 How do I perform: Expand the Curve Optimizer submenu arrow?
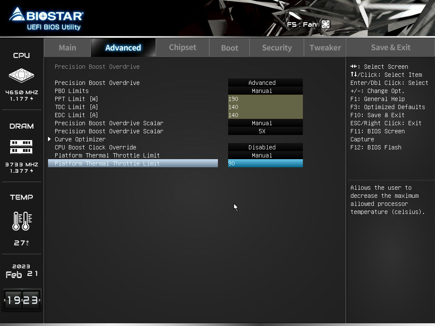pyautogui.click(x=49, y=139)
